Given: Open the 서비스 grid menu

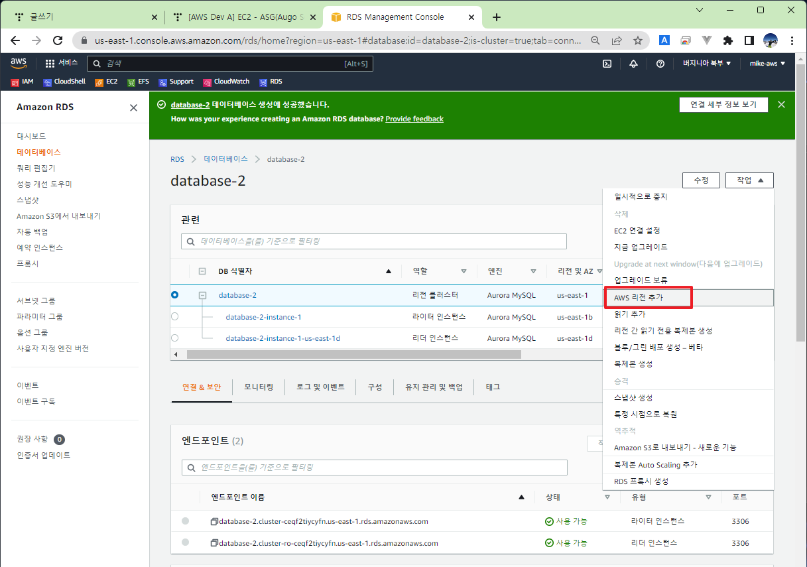Looking at the screenshot, I should pos(62,63).
